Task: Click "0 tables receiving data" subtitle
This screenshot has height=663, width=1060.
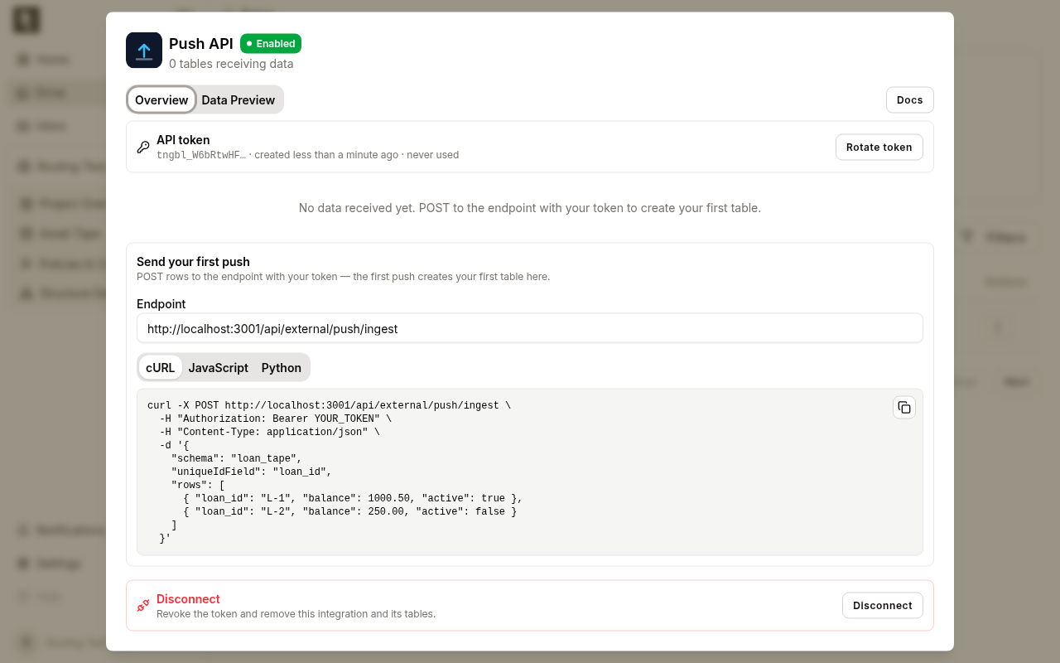Action: point(231,64)
